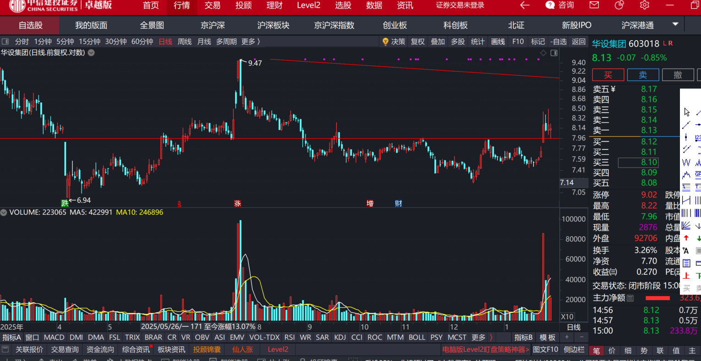The image size is (701, 361).
Task: Open the mail envelope icon
Action: pyautogui.click(x=594, y=5)
